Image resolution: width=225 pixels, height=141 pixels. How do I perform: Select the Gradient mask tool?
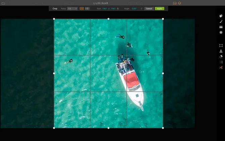point(221,27)
